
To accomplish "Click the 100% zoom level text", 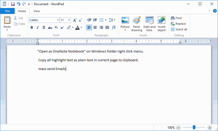I will 171,127.
